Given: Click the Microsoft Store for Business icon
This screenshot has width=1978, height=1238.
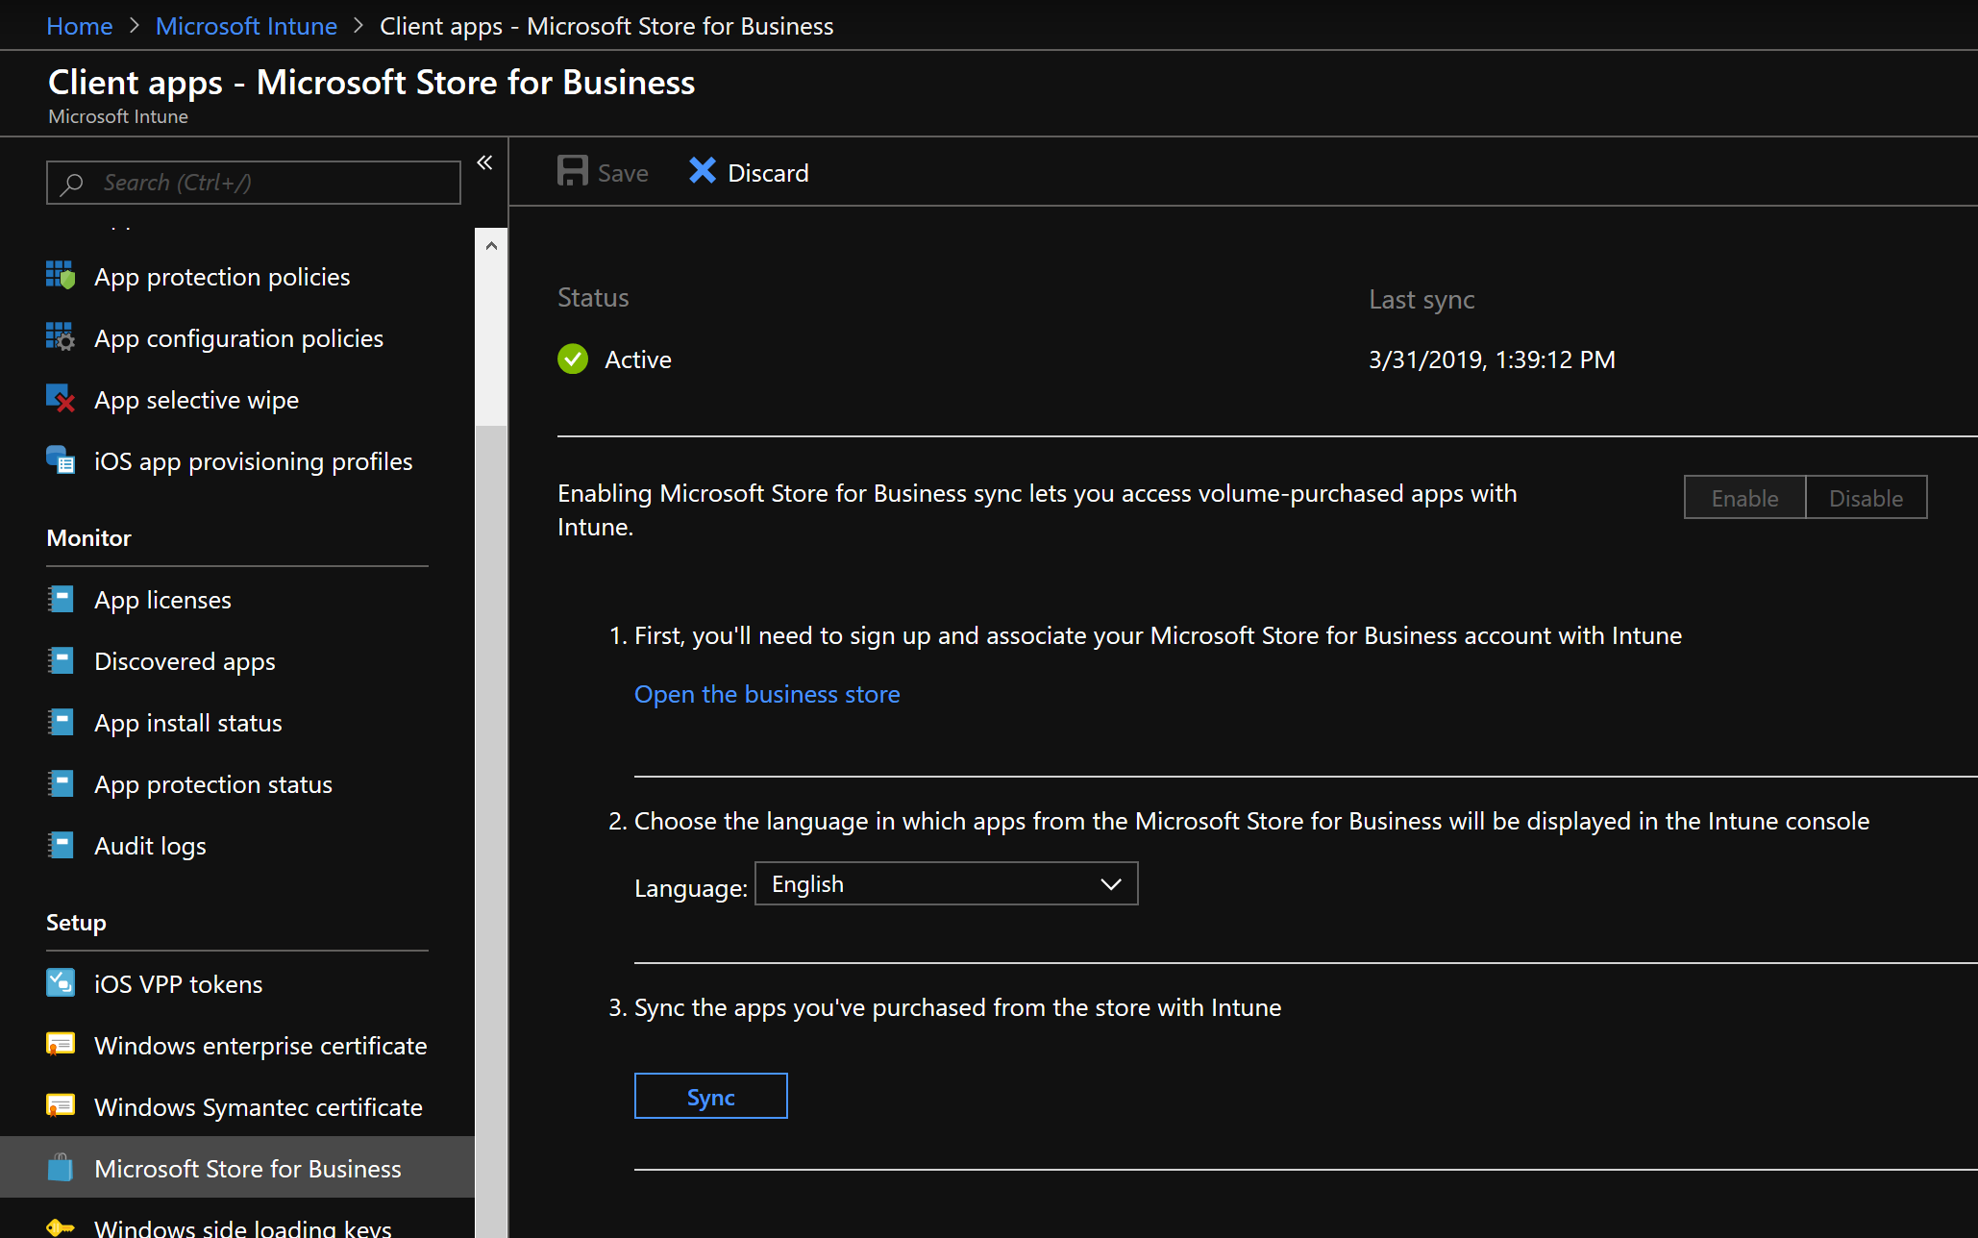Looking at the screenshot, I should click(60, 1168).
